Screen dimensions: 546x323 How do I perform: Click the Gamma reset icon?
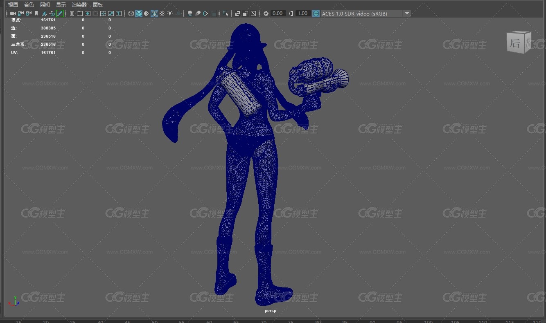click(x=291, y=13)
